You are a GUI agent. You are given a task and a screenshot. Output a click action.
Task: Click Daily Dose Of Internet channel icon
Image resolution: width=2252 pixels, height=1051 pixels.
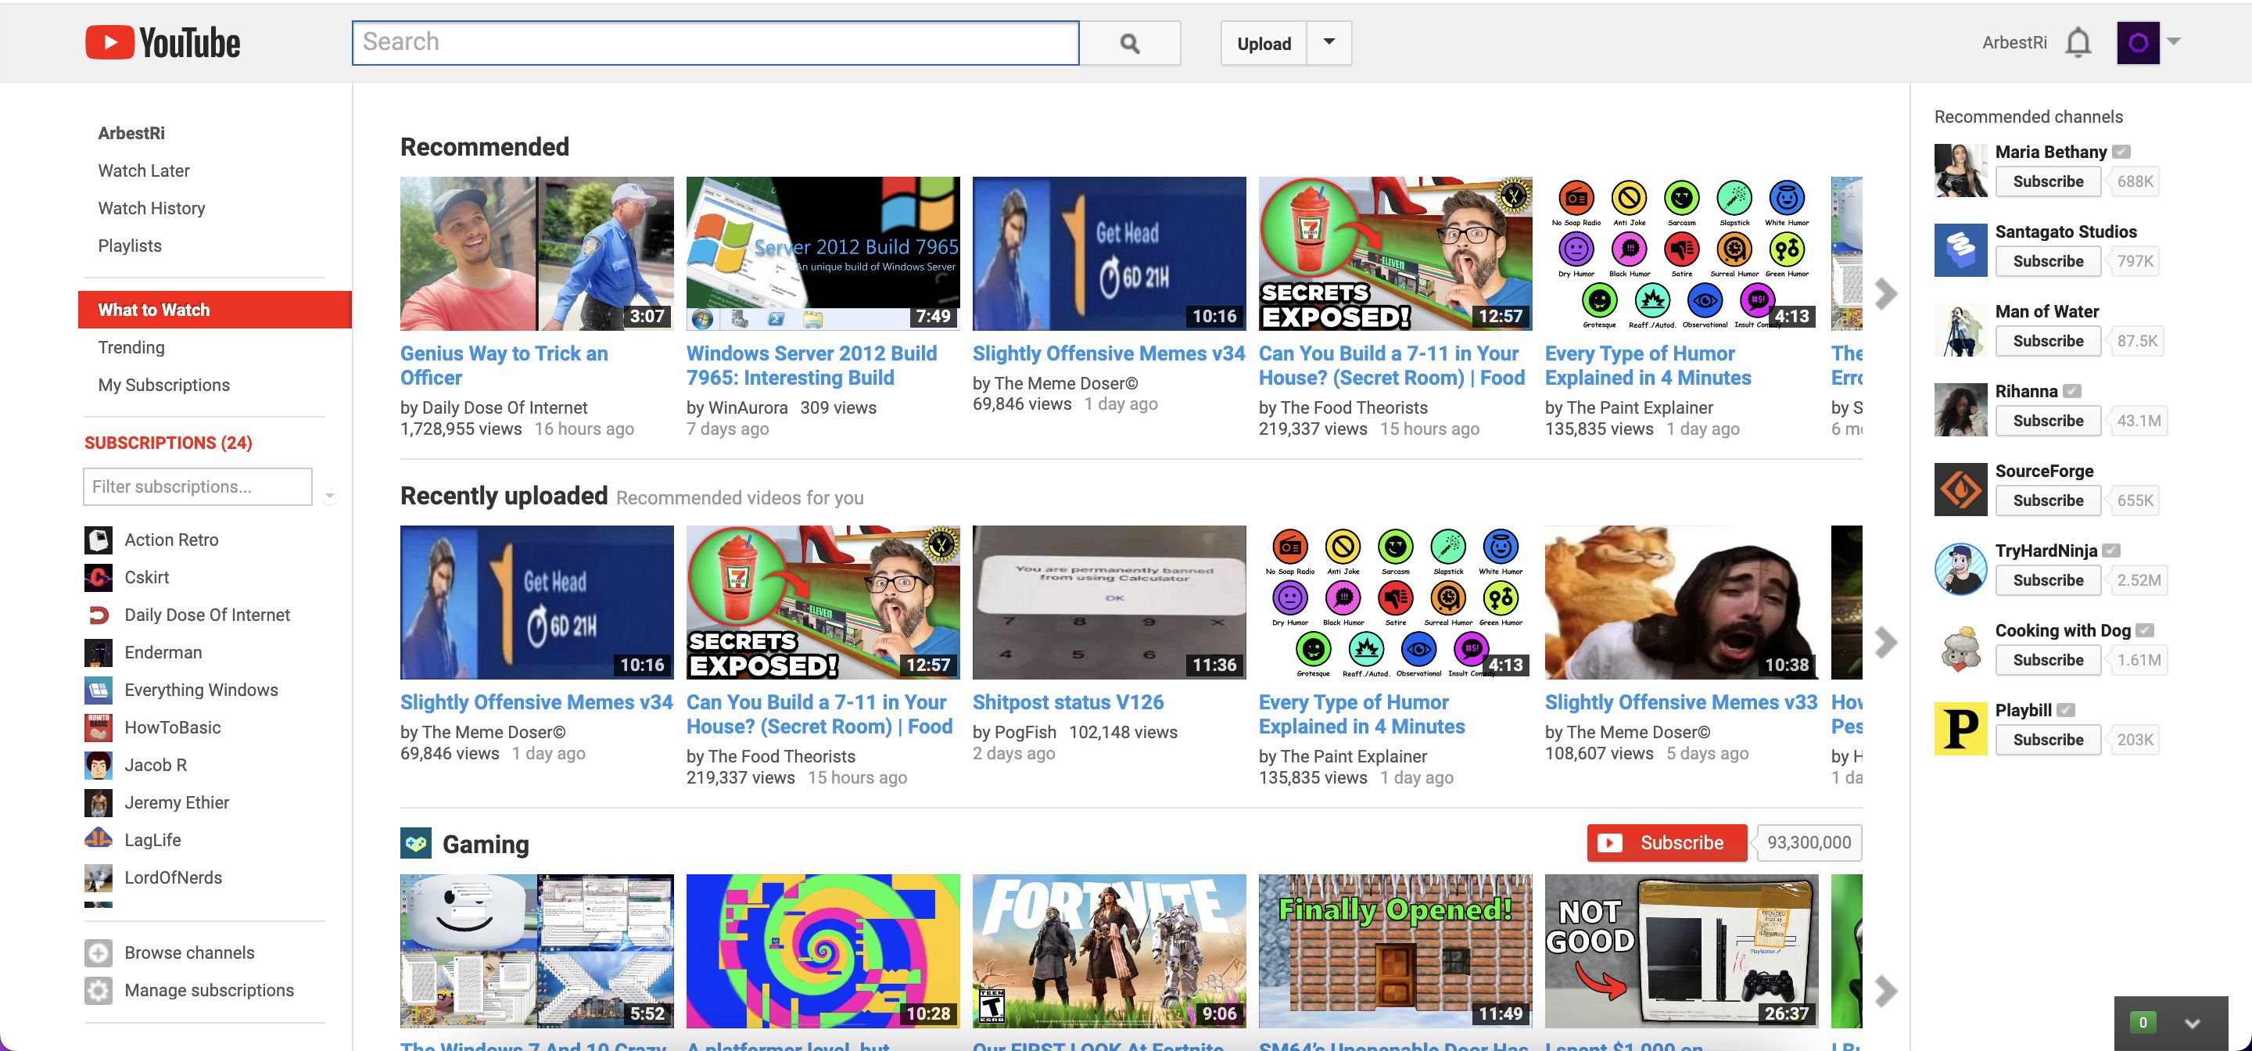pos(98,615)
